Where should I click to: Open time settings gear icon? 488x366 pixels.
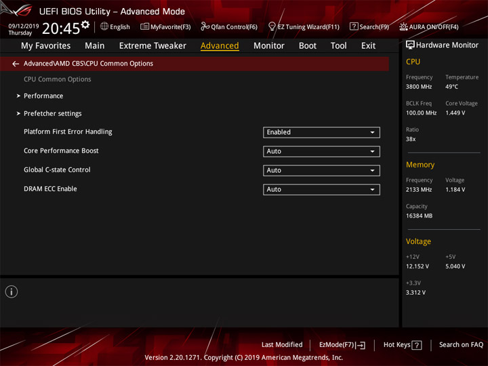(x=85, y=24)
